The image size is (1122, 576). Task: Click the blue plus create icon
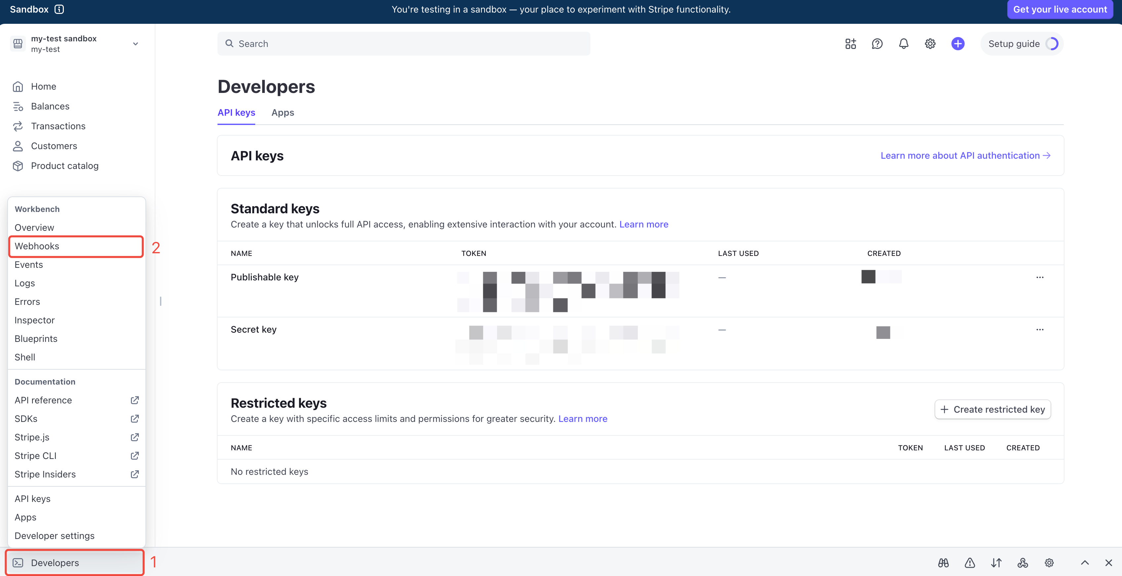pyautogui.click(x=957, y=44)
